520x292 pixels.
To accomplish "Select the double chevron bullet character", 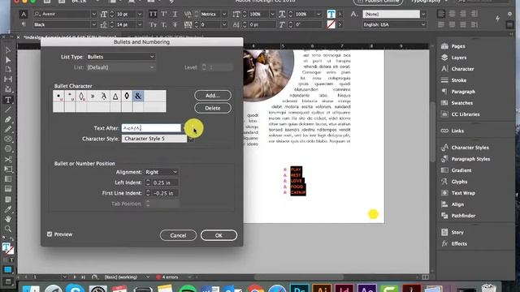I will coord(93,97).
